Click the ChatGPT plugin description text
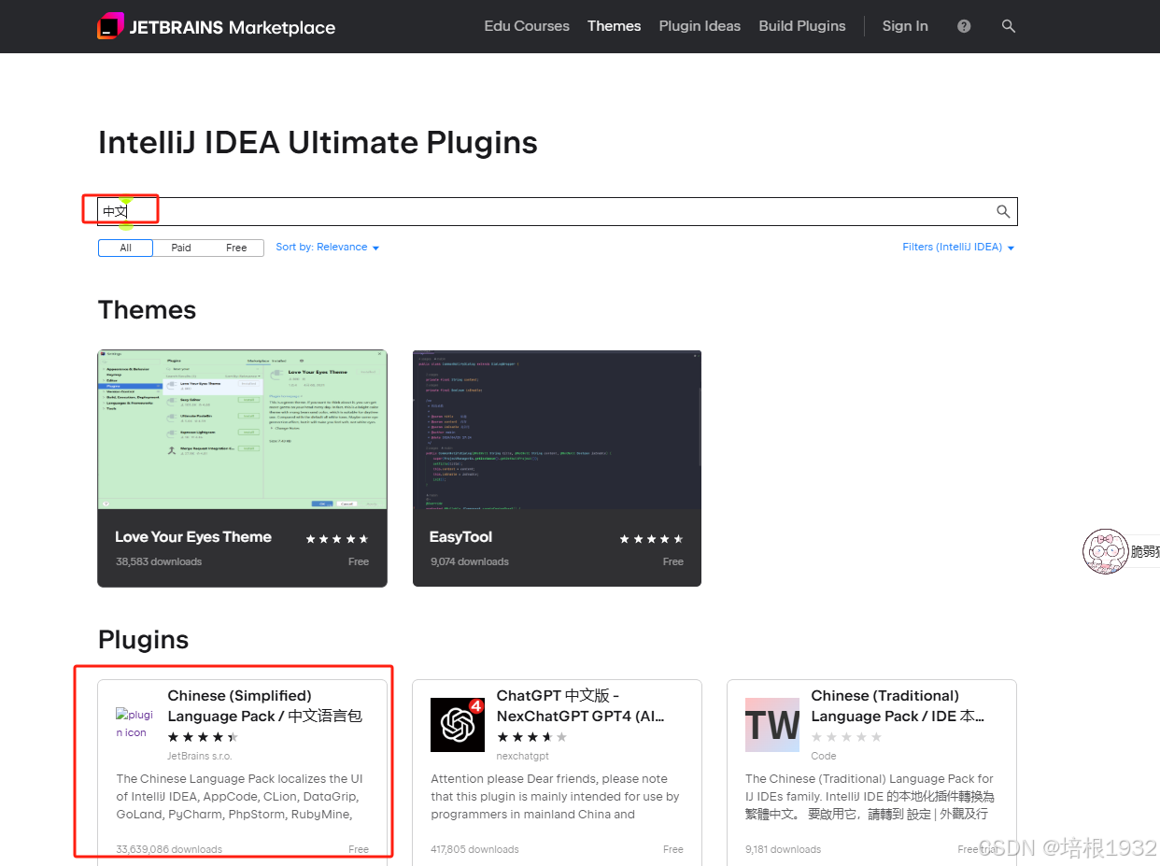This screenshot has height=866, width=1160. point(556,796)
